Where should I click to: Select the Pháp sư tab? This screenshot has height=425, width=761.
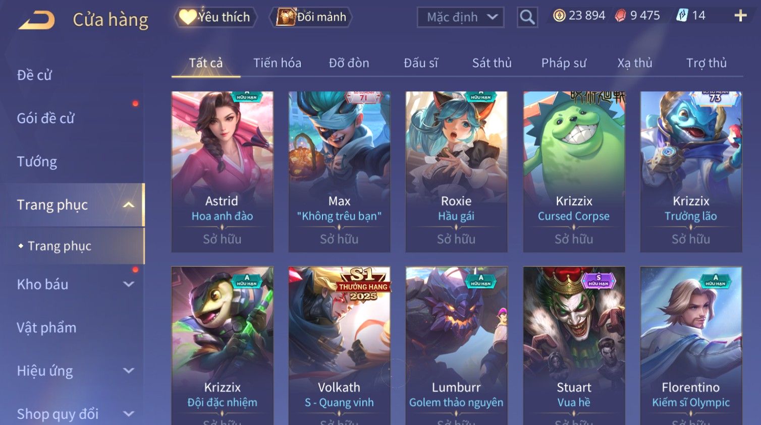564,63
